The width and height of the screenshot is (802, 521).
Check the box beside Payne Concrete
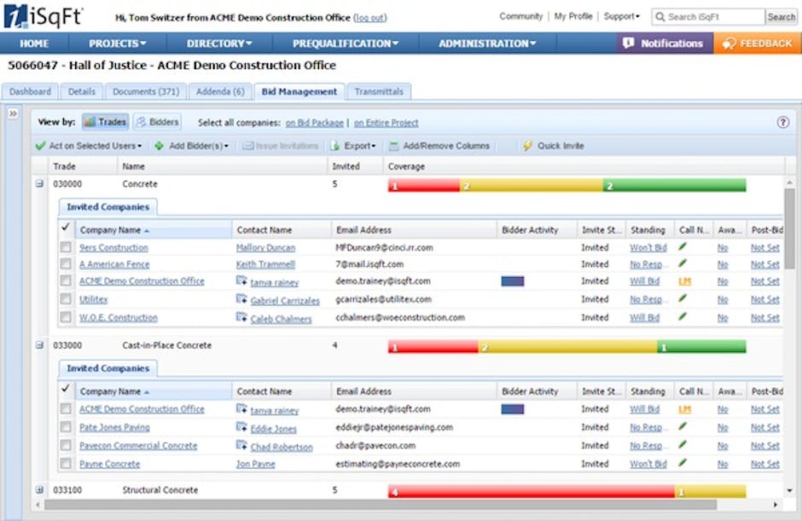66,463
